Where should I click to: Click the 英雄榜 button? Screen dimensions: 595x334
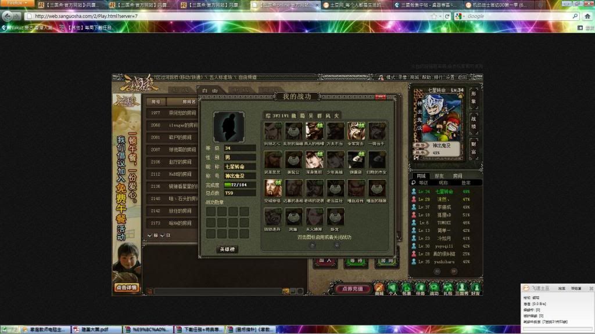click(x=227, y=249)
